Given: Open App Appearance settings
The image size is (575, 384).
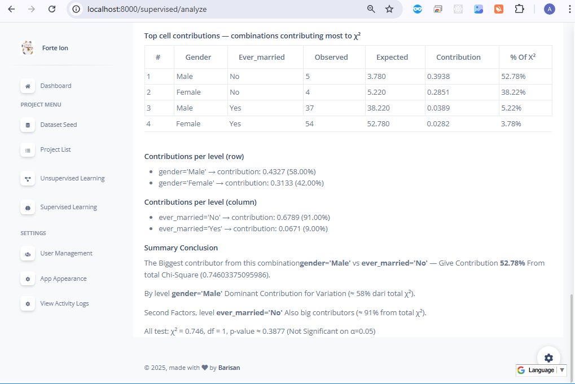Looking at the screenshot, I should 63,279.
